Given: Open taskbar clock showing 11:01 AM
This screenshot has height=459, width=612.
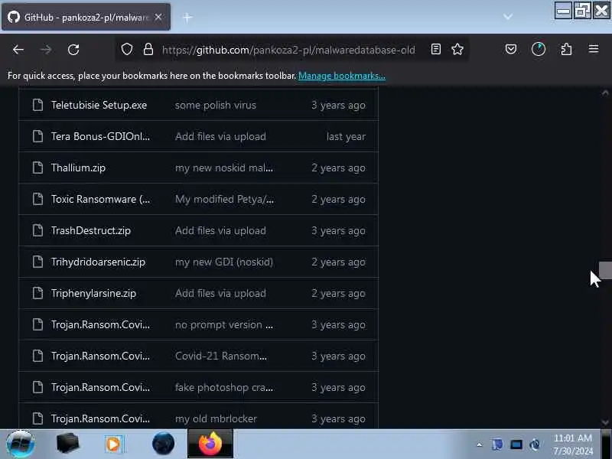Looking at the screenshot, I should (x=573, y=444).
